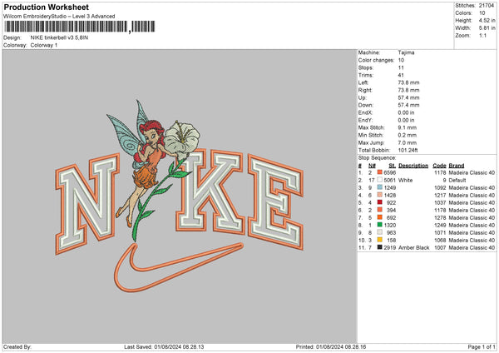Click the Production Worksheet title
This screenshot has height=353, width=499.
tap(47, 7)
